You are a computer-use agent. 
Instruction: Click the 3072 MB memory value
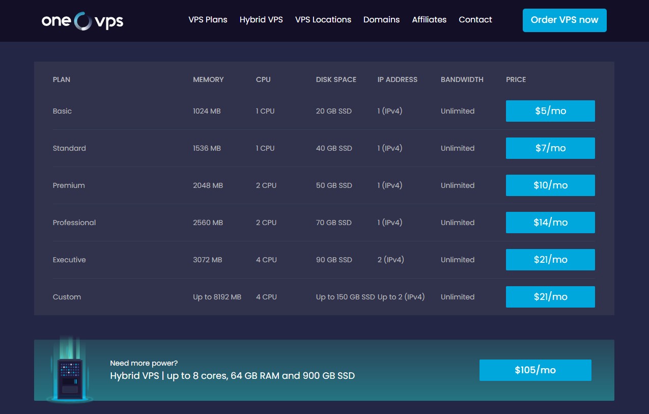208,260
